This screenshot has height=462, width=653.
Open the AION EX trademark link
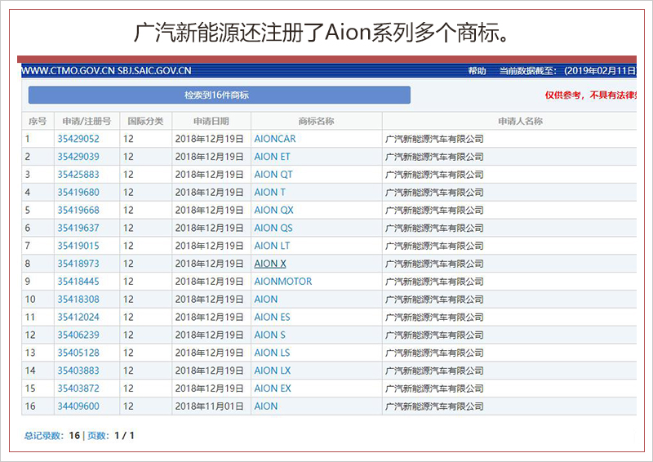[273, 389]
